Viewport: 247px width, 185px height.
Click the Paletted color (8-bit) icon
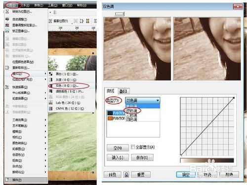51,91
